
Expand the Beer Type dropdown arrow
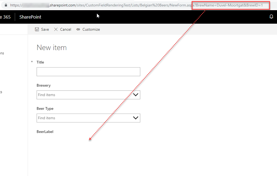[x=136, y=118]
